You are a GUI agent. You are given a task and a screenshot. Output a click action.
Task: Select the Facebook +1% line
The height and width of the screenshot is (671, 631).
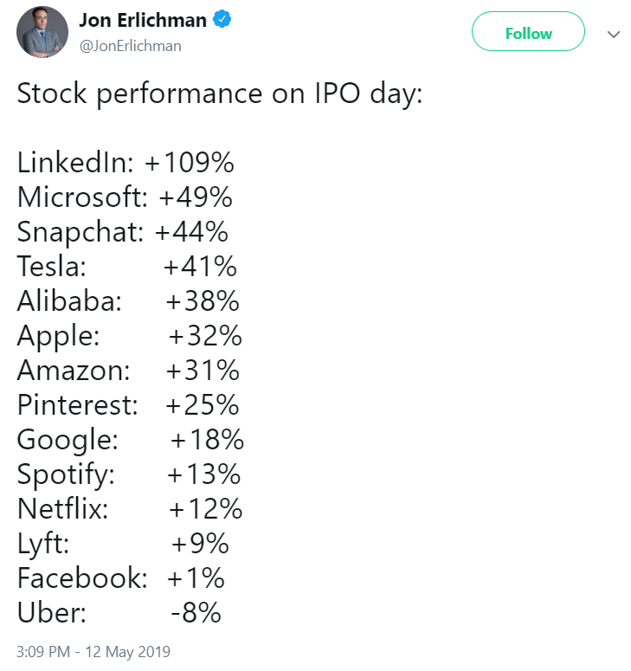click(121, 577)
